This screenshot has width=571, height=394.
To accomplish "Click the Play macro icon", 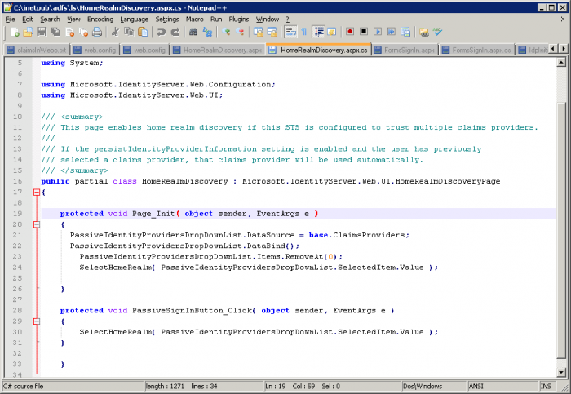I will 378,32.
